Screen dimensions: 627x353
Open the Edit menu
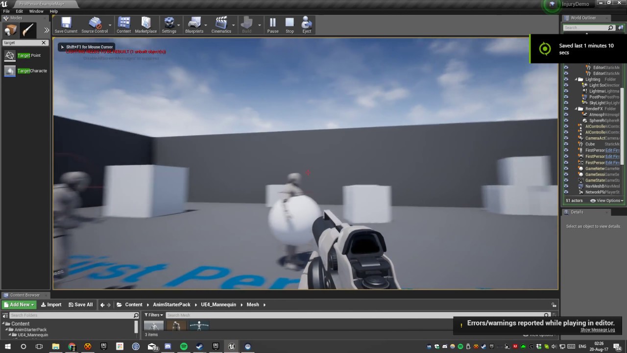(19, 11)
